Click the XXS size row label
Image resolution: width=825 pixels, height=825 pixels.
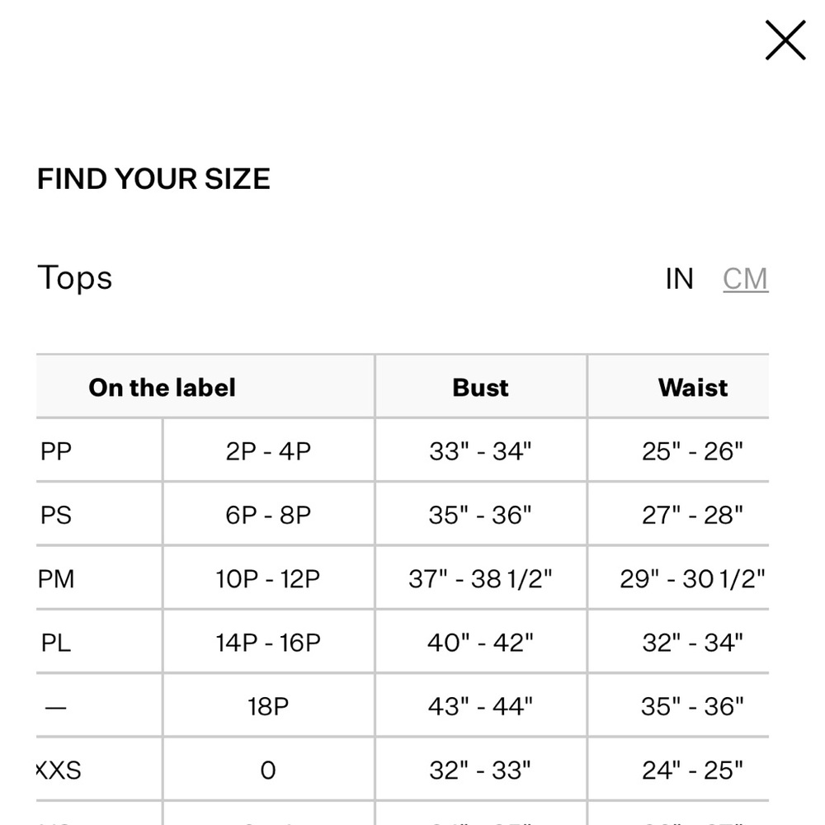pyautogui.click(x=58, y=769)
